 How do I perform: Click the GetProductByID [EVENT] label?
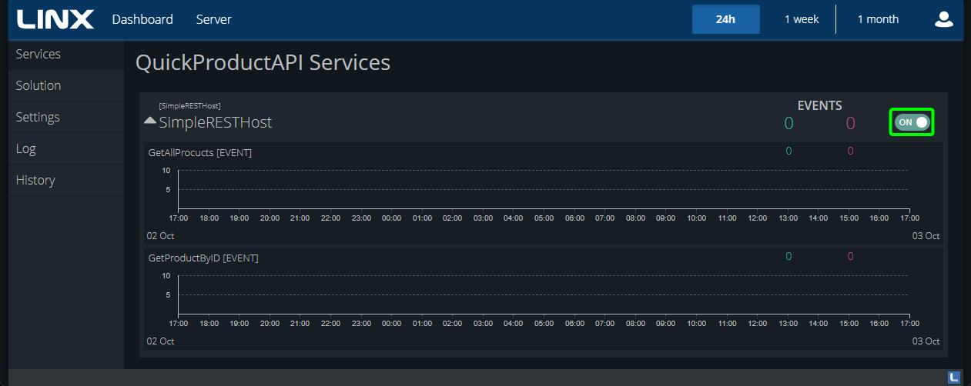click(x=203, y=258)
